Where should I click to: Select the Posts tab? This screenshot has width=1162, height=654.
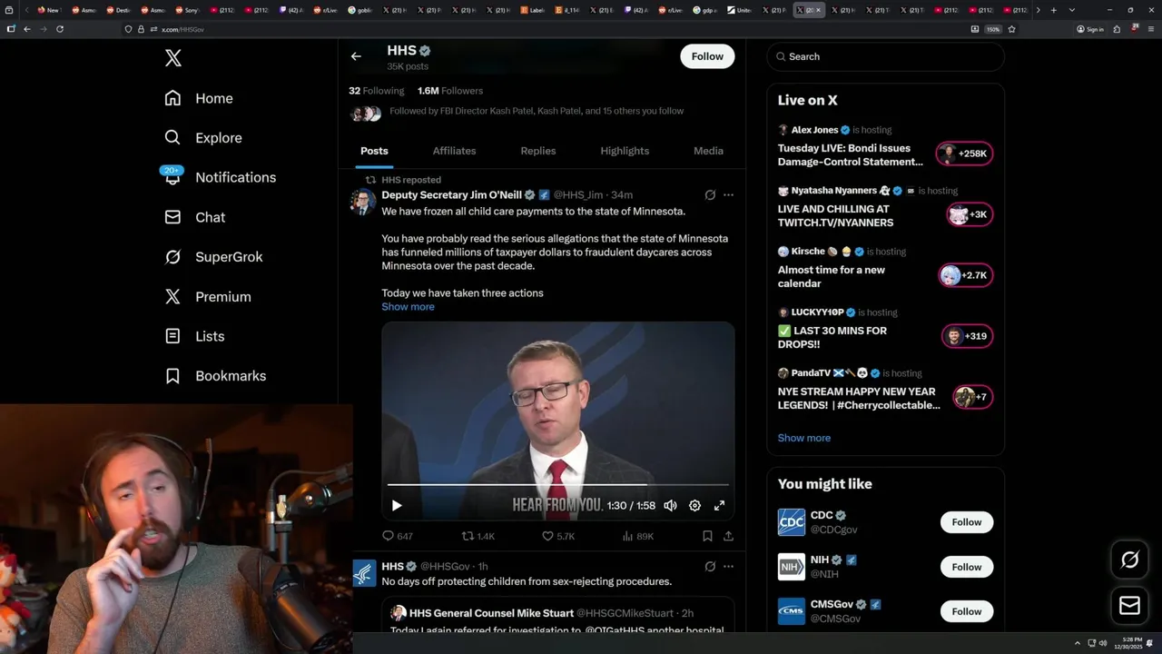coord(374,151)
